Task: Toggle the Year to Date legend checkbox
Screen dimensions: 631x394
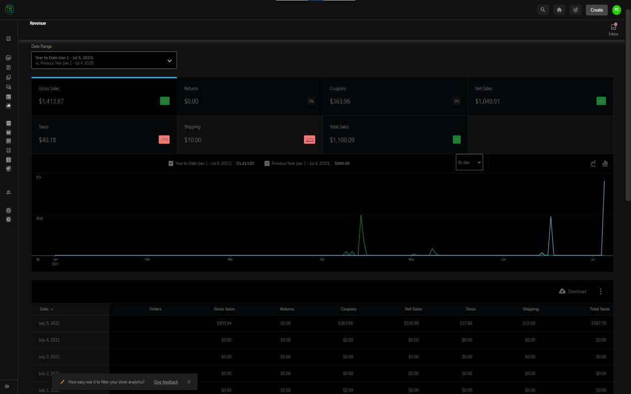Action: point(171,163)
